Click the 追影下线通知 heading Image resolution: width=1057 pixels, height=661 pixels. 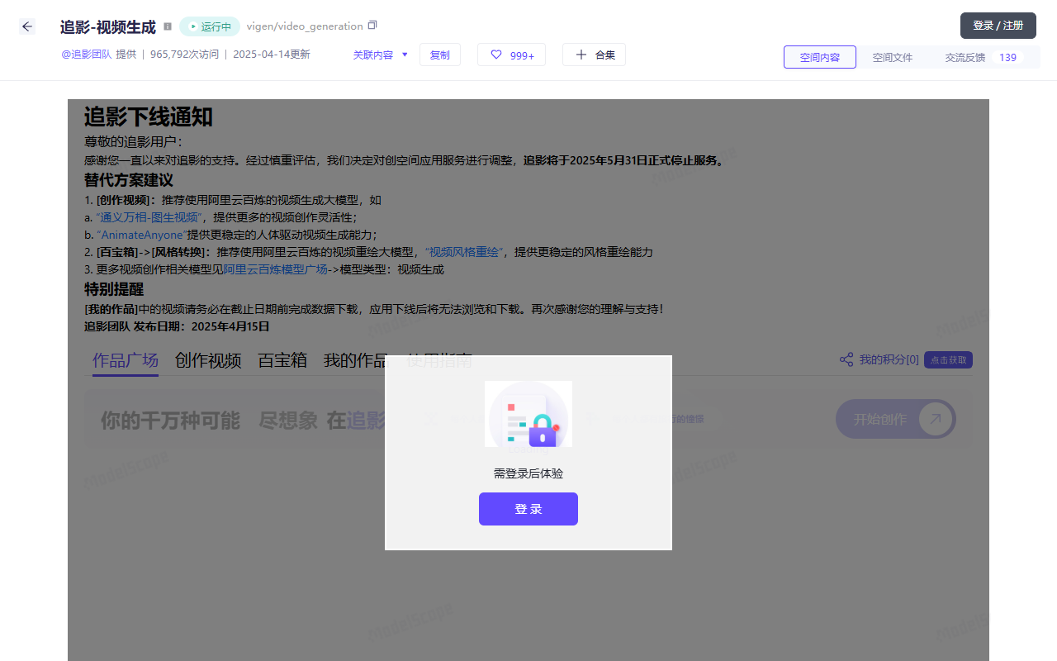[149, 117]
